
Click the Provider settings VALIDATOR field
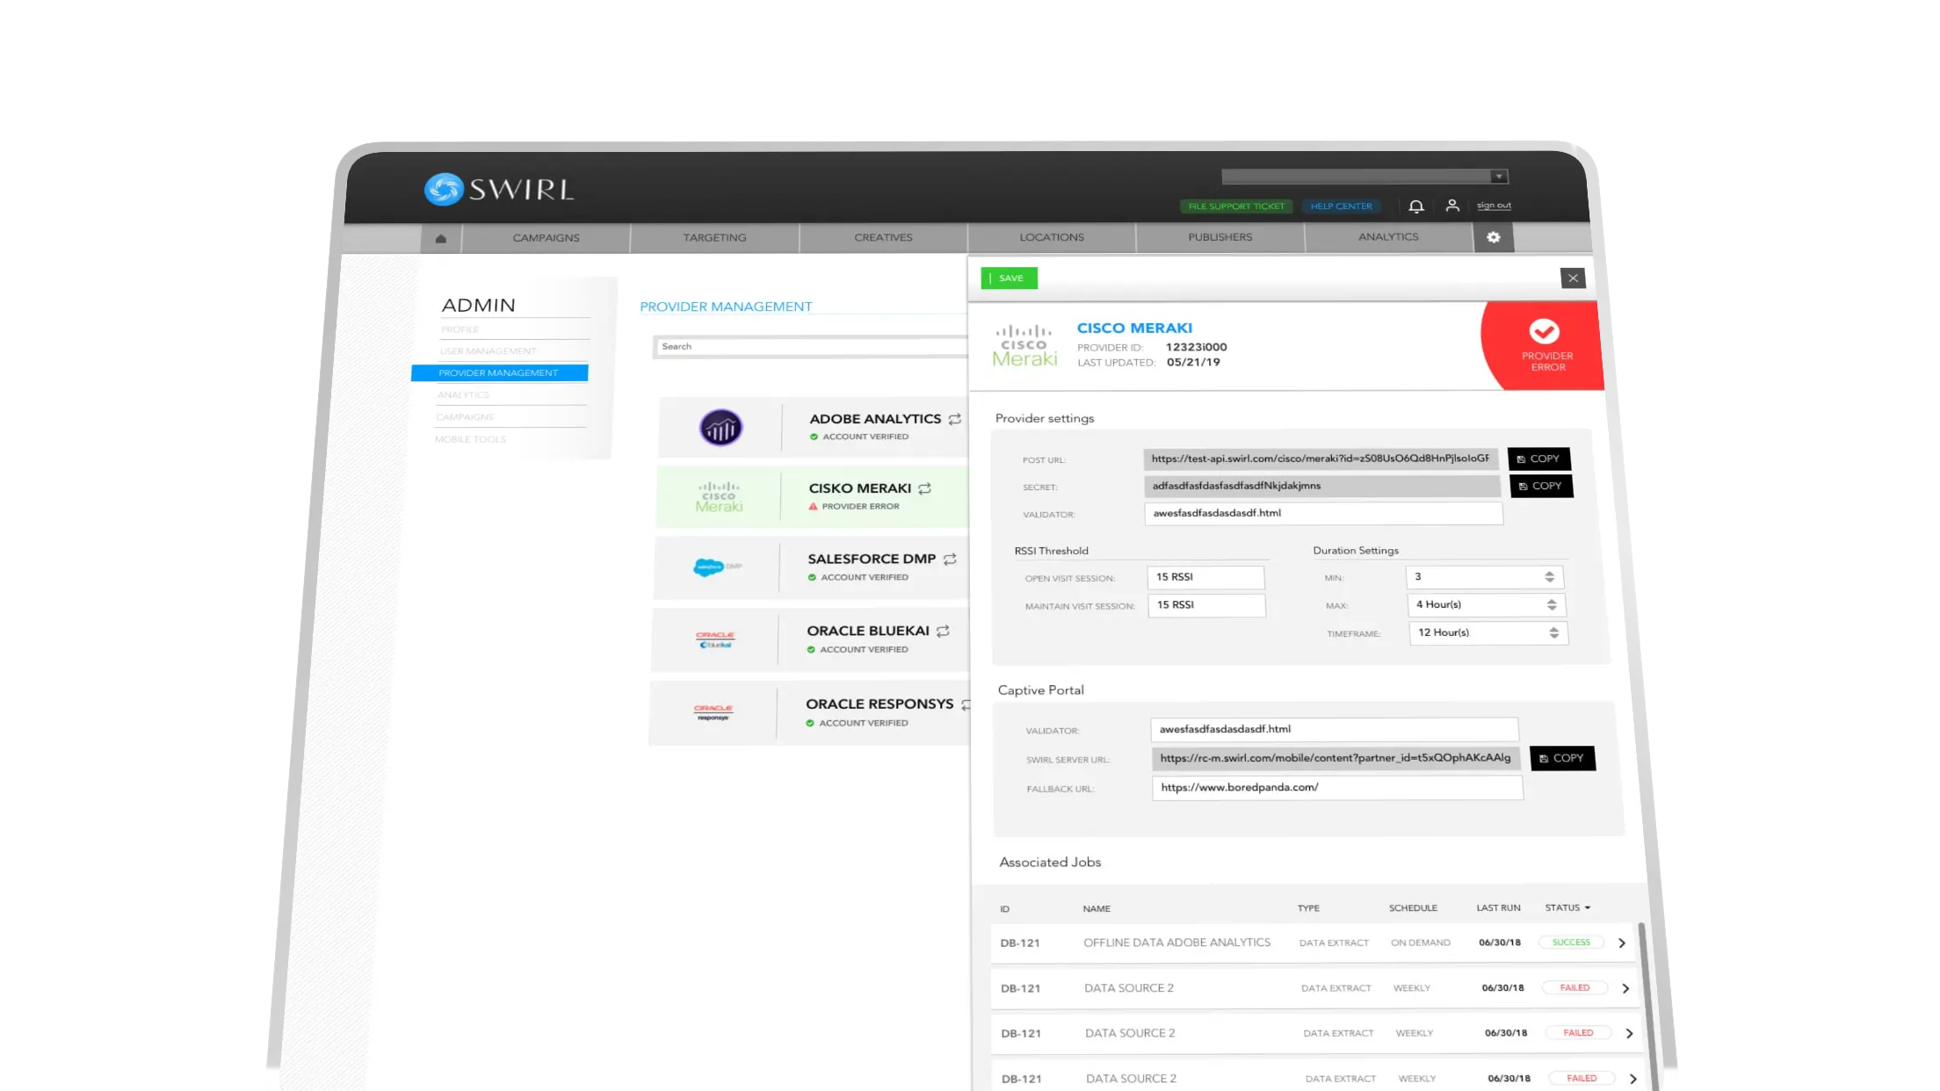1323,513
